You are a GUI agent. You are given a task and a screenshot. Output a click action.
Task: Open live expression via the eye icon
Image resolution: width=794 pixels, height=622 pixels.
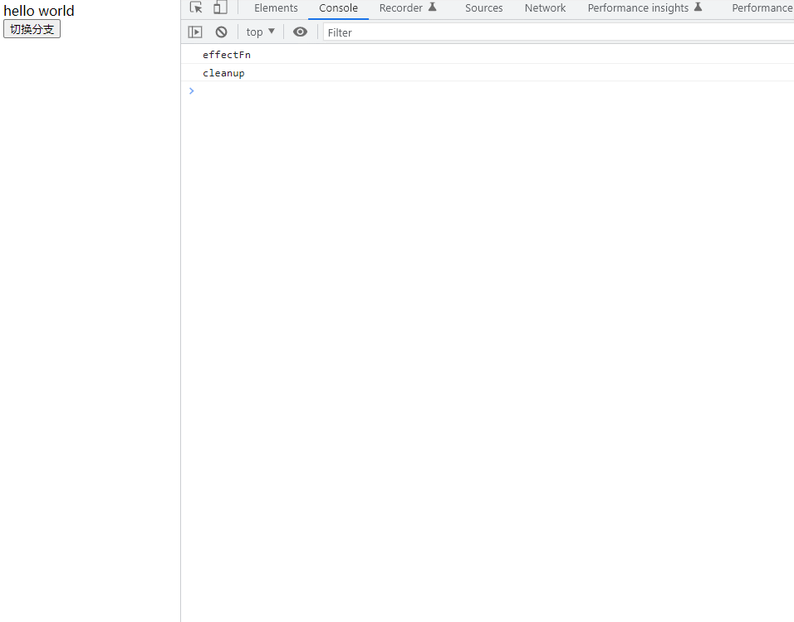point(301,32)
